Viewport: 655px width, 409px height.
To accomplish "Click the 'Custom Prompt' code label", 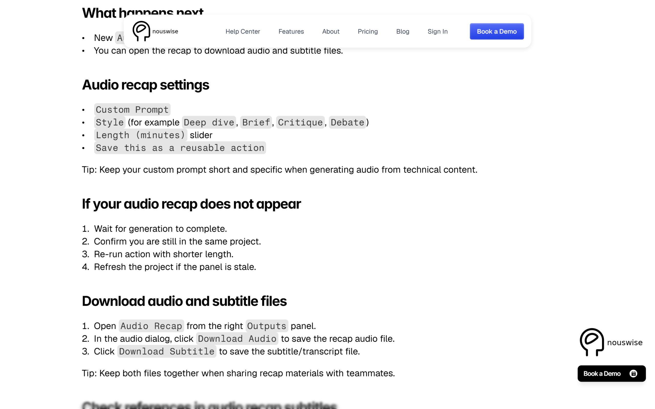I will pyautogui.click(x=132, y=110).
